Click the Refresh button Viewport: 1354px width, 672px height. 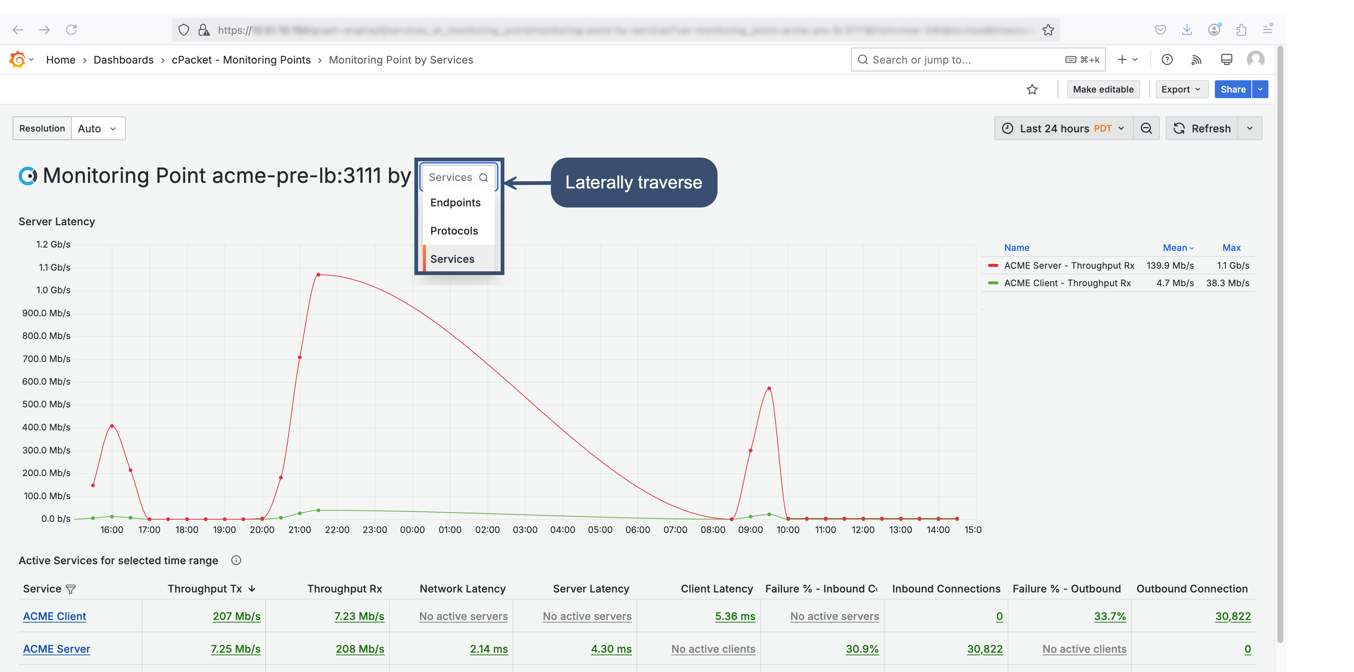coord(1202,128)
